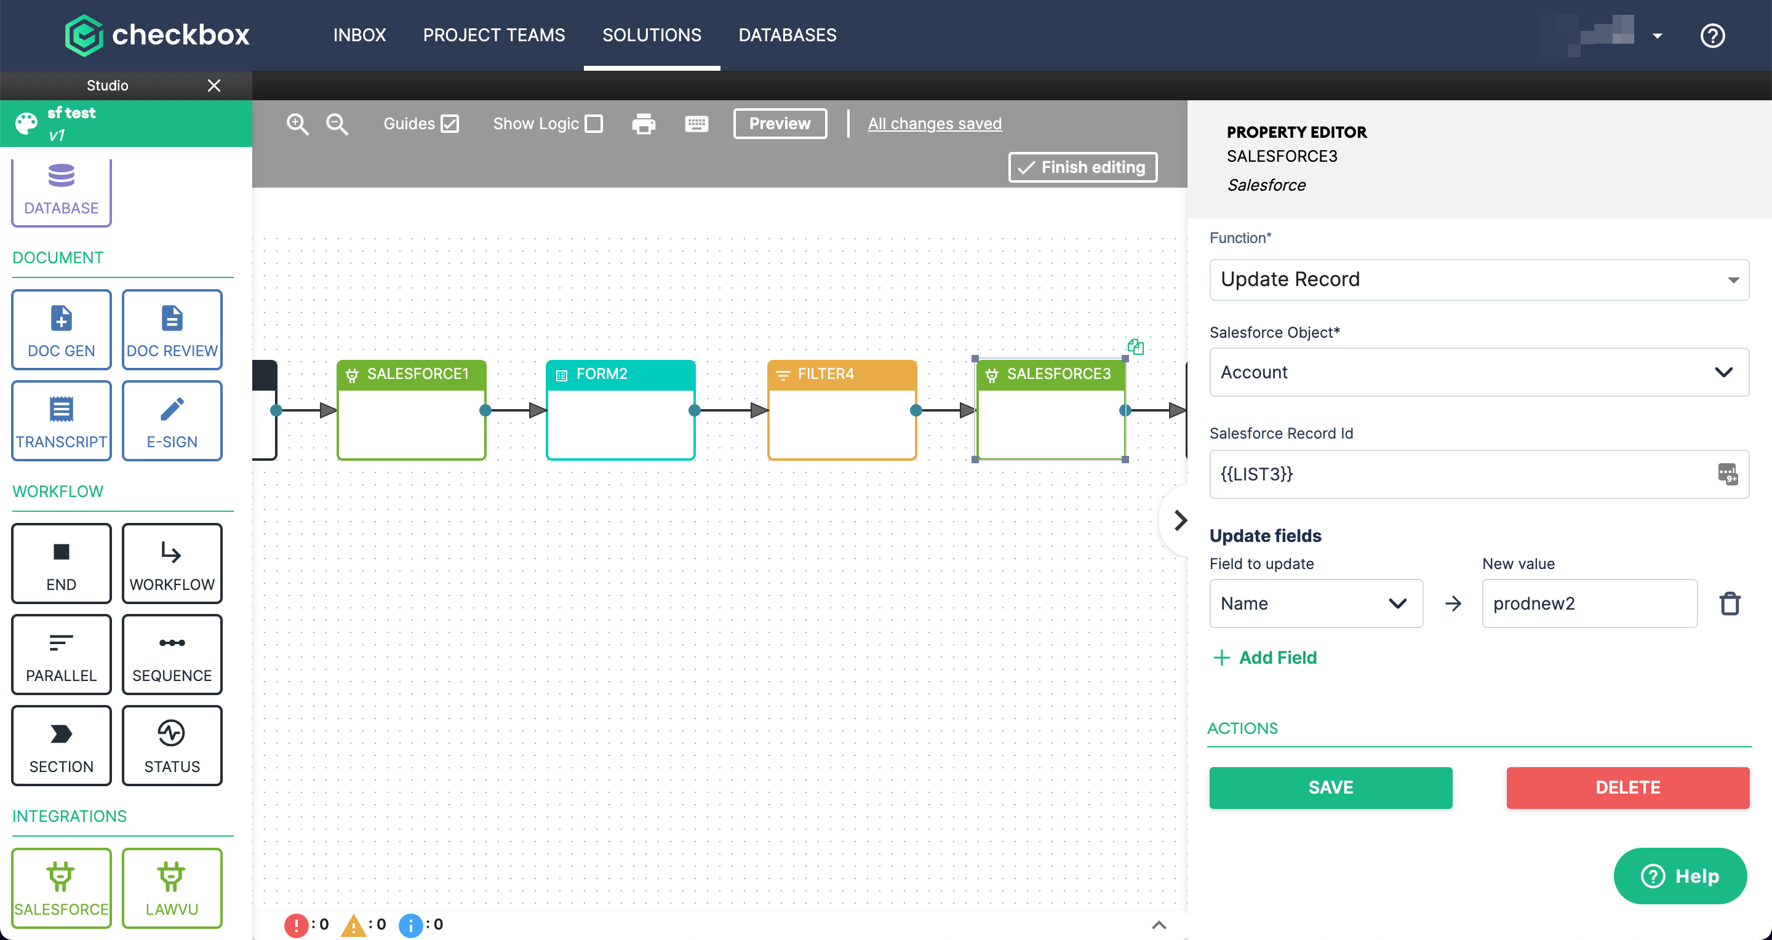
Task: Go to the DATABASES tab
Action: (x=787, y=35)
